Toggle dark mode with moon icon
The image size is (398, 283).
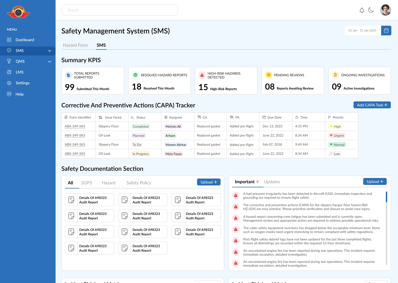tap(371, 10)
